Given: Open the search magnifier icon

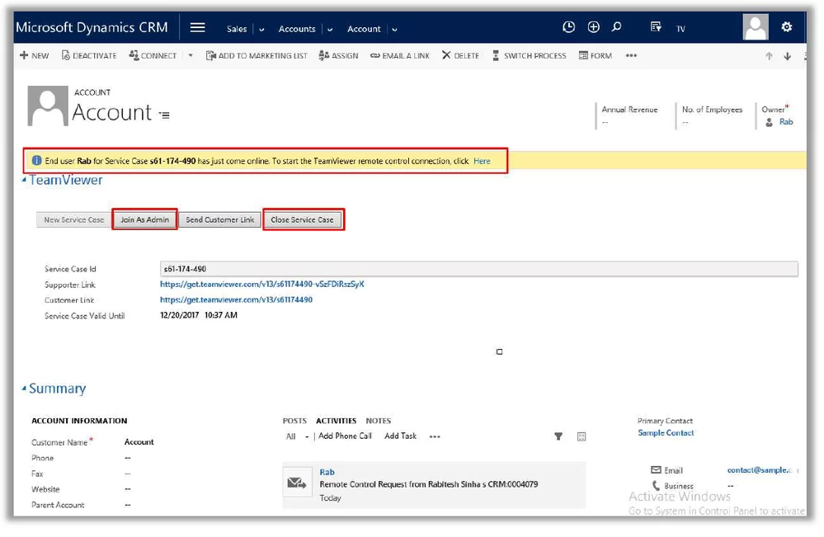Looking at the screenshot, I should [616, 27].
